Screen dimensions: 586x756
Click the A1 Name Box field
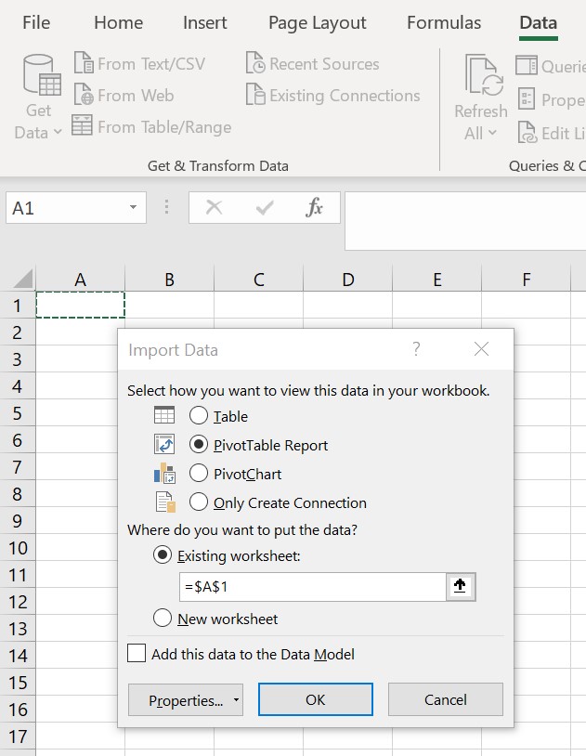click(76, 208)
